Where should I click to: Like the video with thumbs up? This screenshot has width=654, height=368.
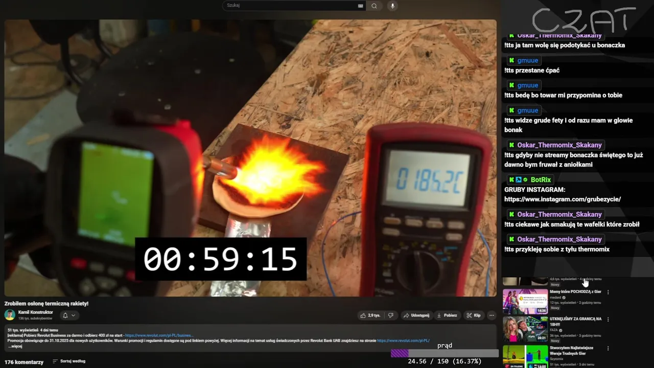coord(370,315)
